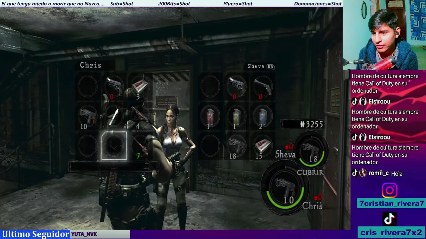Select the knife item in Chris's inventory
Viewport: 426px width, 239px height.
tap(114, 117)
